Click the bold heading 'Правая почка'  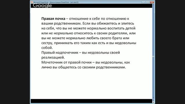53,18
